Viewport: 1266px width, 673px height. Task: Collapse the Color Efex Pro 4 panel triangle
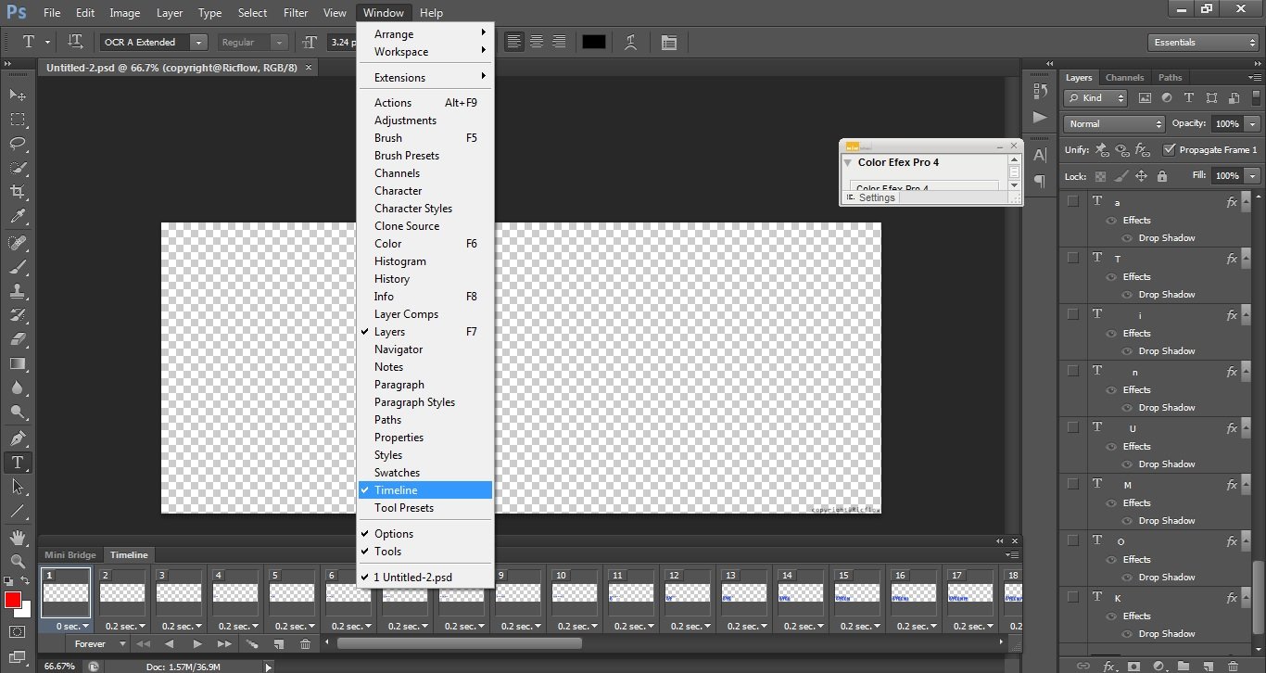(848, 162)
